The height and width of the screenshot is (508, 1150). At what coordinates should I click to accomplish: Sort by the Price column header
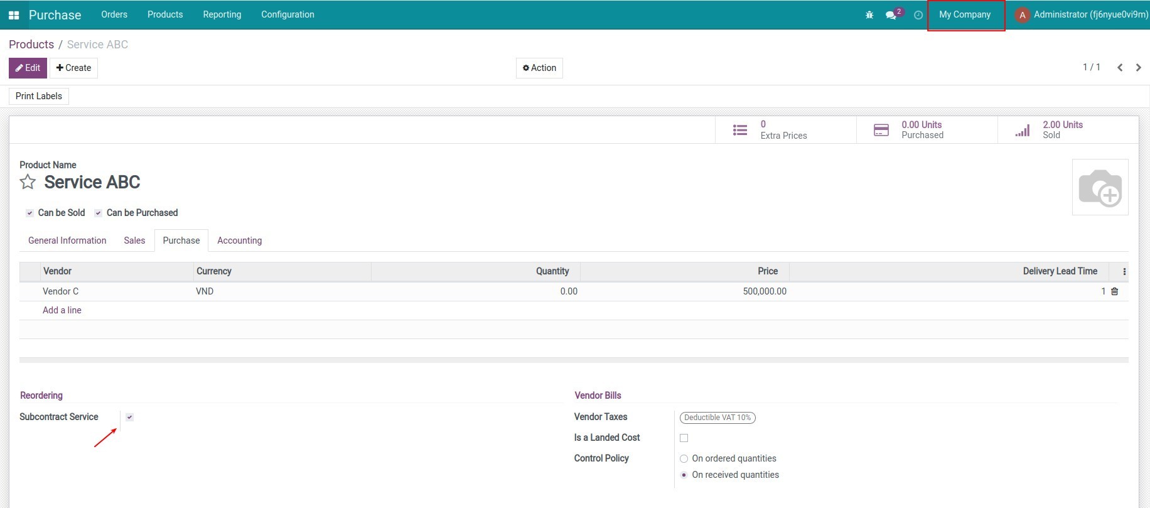[x=684, y=271]
